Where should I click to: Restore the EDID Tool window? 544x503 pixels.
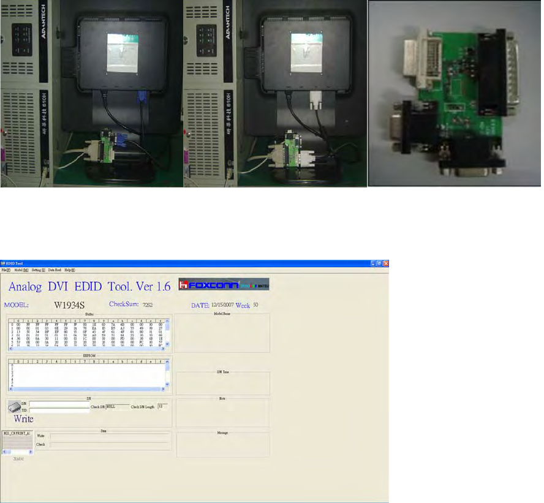click(x=380, y=263)
